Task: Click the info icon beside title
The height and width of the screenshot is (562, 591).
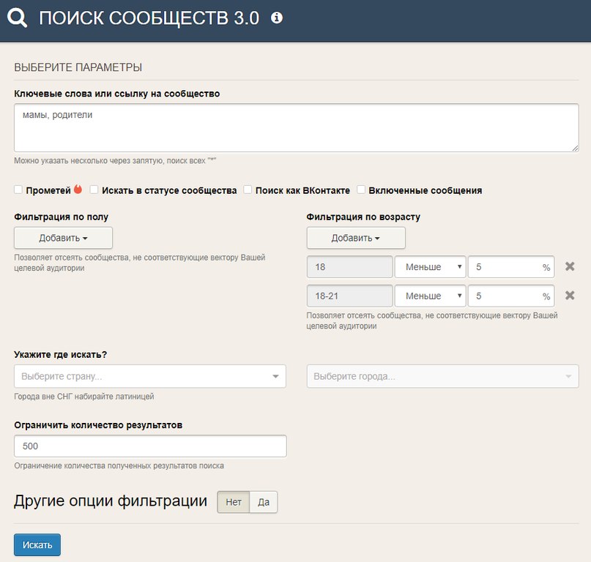Action: click(x=276, y=18)
